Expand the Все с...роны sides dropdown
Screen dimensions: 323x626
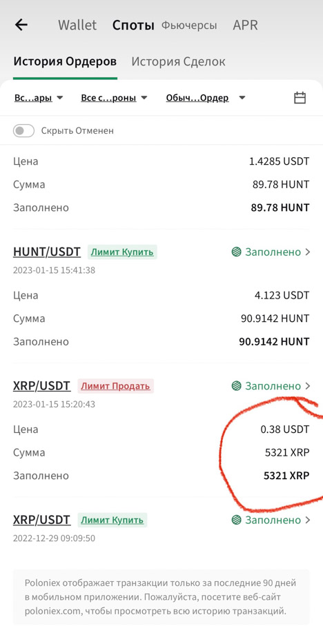115,98
